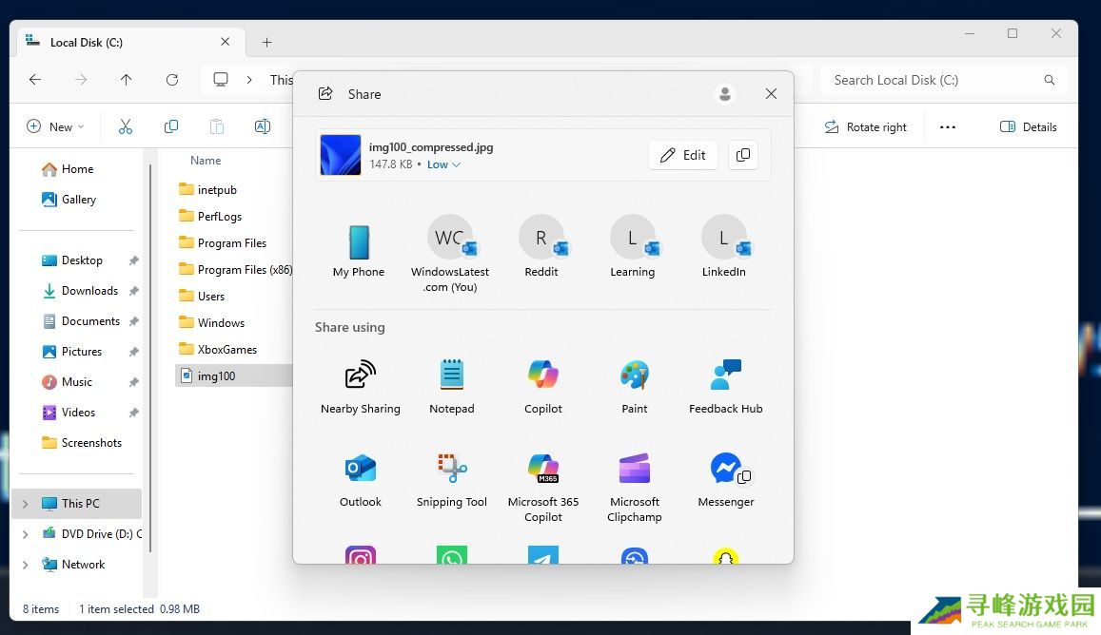The image size is (1101, 635).
Task: Copy the file using the copy icon in Share dialog
Action: pos(743,155)
